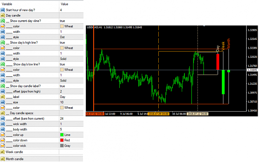Click the string icon next to 'Day candle'

click(2, 15)
